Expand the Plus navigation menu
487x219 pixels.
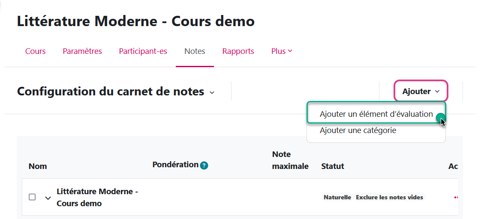click(x=282, y=51)
